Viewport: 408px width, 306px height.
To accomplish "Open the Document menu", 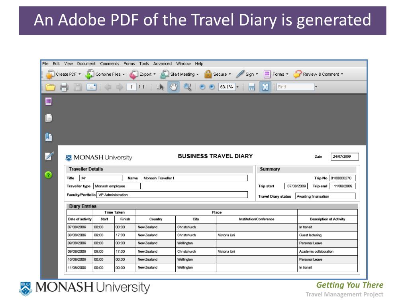I will coord(86,64).
